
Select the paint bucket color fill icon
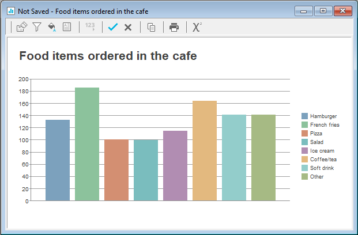(52, 27)
